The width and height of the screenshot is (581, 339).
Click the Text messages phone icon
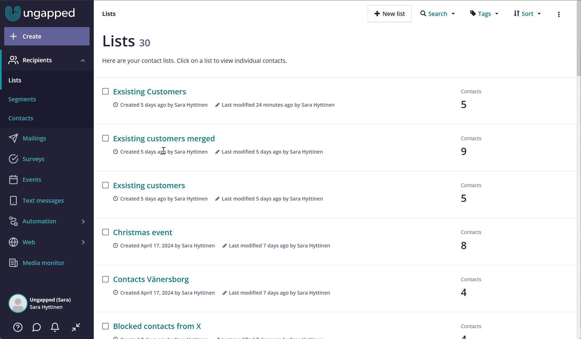click(x=13, y=200)
